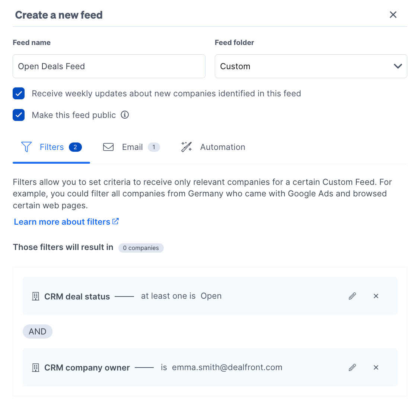Click the Filters funnel icon
Viewport: 414px width, 404px height.
[x=26, y=147]
